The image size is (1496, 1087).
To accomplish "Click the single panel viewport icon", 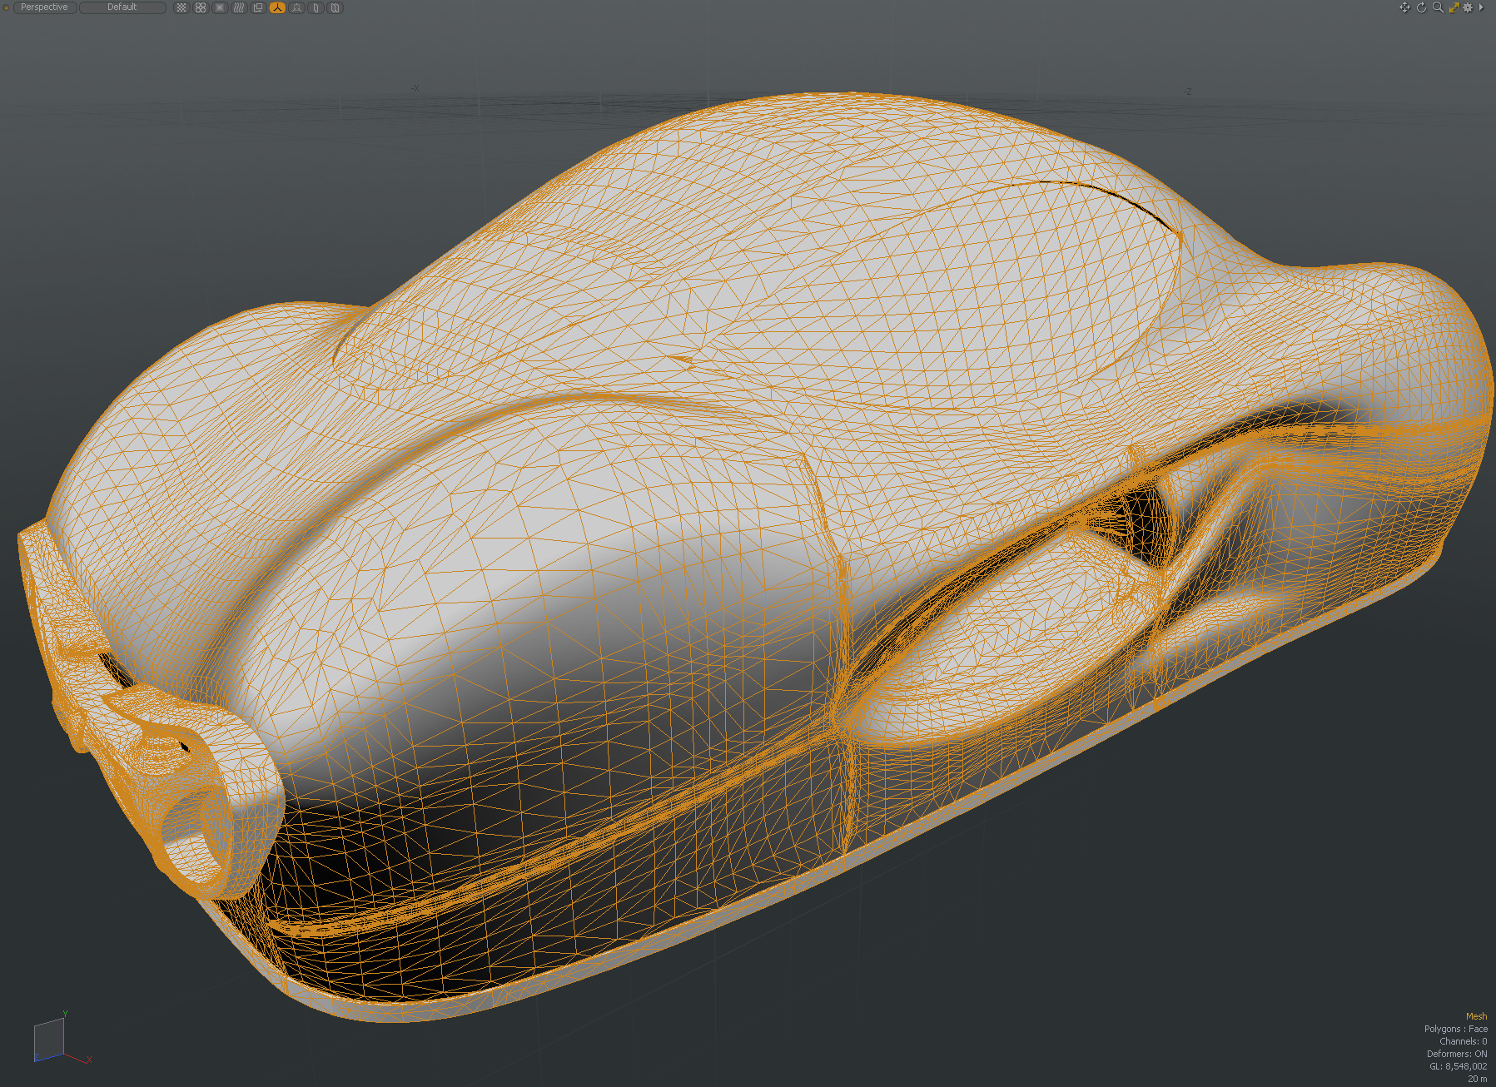I will [316, 7].
